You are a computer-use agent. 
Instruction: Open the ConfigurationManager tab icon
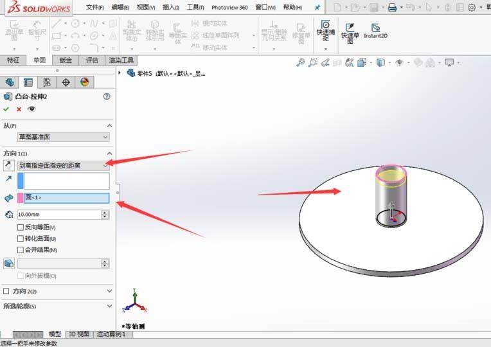[47, 82]
